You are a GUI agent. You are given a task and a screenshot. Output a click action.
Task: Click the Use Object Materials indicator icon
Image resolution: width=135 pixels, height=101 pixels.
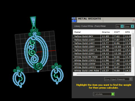(130, 79)
